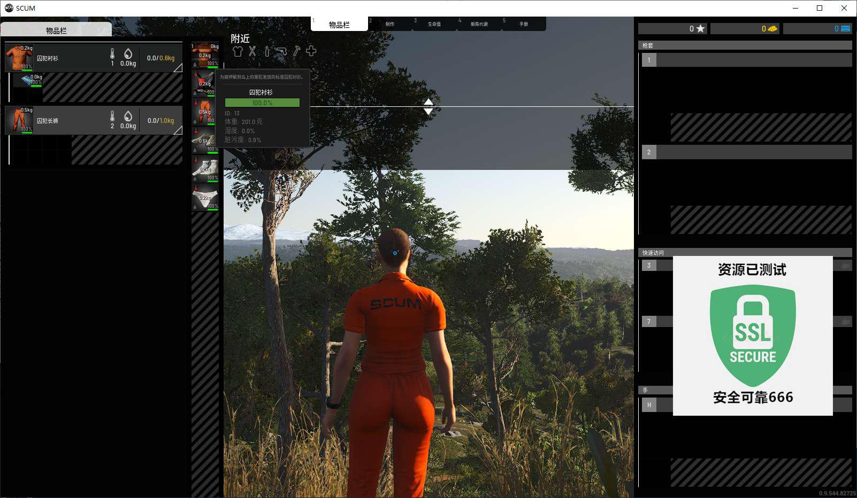The height and width of the screenshot is (498, 857).
Task: Open the 制作 crafting tab
Action: (390, 24)
